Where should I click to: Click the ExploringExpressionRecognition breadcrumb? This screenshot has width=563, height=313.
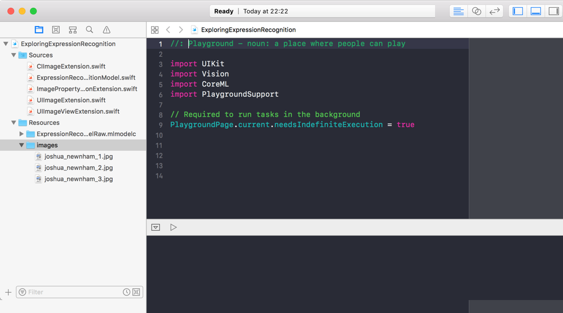click(248, 30)
